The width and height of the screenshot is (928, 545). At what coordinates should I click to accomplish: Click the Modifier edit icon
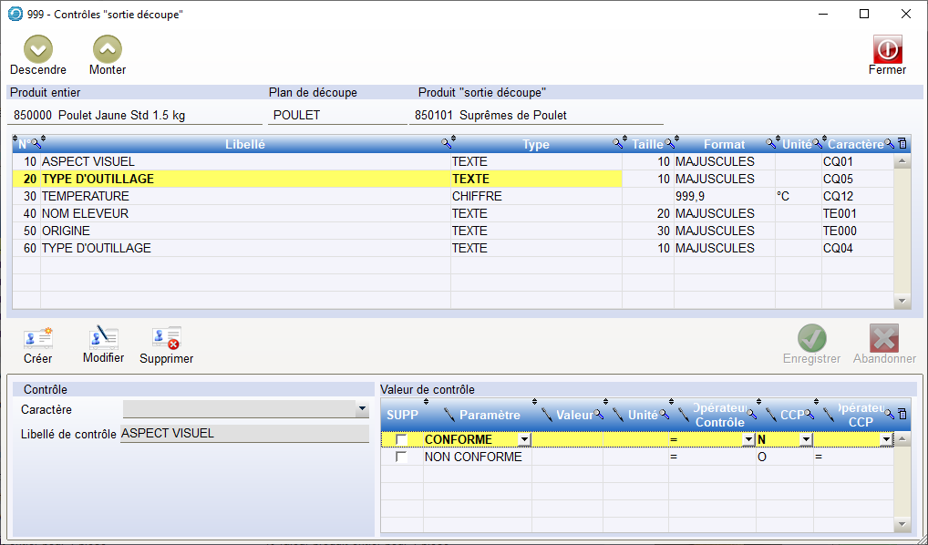(103, 338)
